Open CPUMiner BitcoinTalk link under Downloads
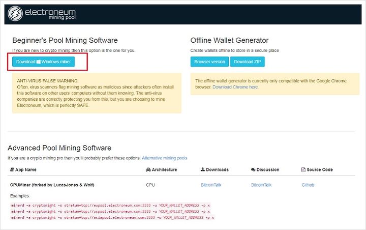Viewport: 366px width, 230px height. tap(211, 185)
